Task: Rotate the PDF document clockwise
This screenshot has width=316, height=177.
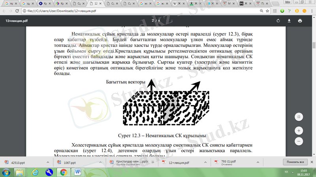Action: pyautogui.click(x=278, y=20)
